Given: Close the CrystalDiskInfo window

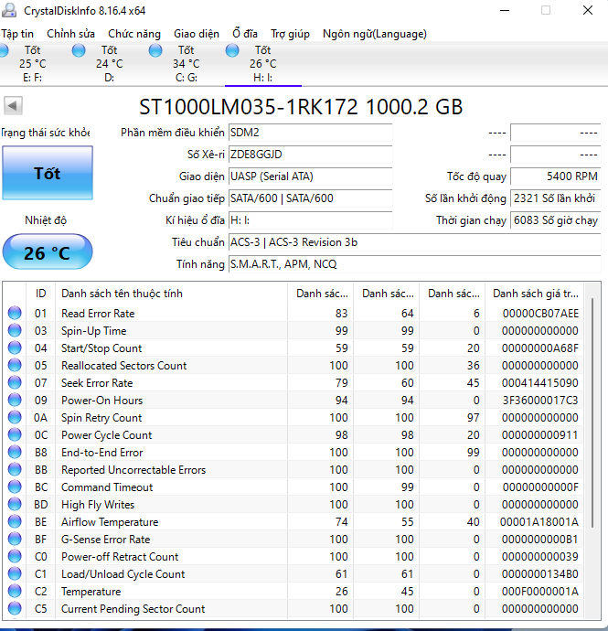Looking at the screenshot, I should (x=588, y=10).
